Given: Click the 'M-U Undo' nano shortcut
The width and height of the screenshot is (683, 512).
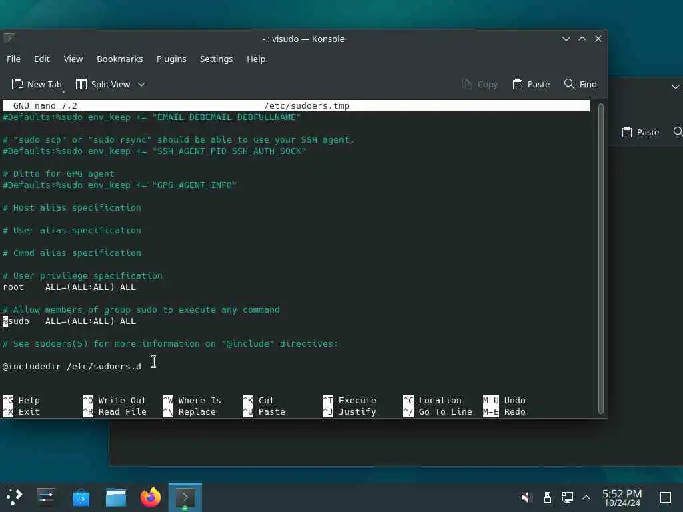Looking at the screenshot, I should click(x=504, y=401).
